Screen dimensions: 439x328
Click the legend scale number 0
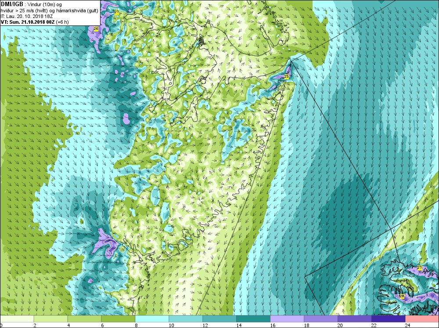[x=1, y=325]
